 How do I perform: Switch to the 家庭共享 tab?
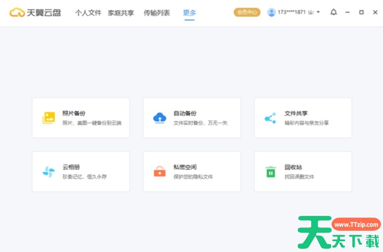click(121, 13)
